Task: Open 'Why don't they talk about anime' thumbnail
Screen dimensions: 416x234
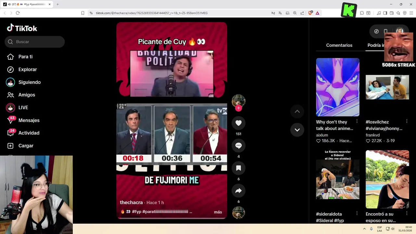Action: (x=338, y=87)
